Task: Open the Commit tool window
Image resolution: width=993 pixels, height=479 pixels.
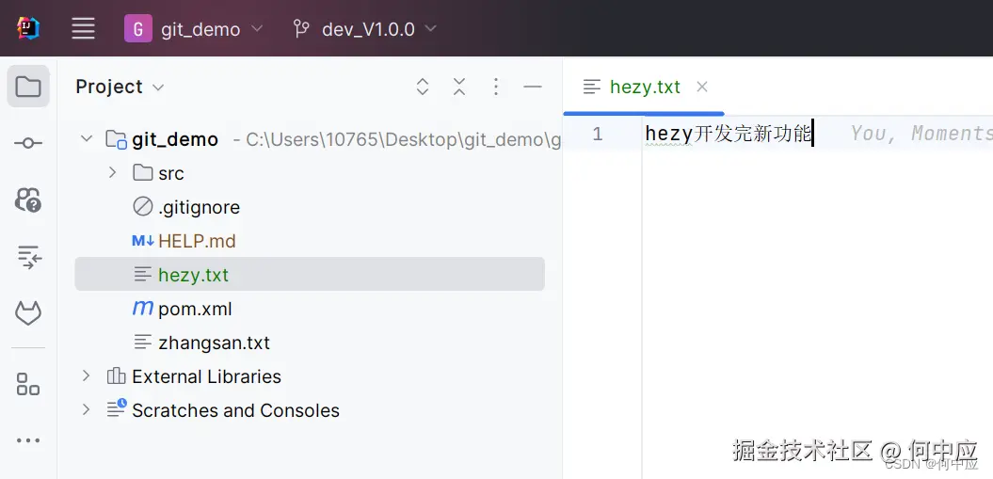Action: pyautogui.click(x=28, y=143)
